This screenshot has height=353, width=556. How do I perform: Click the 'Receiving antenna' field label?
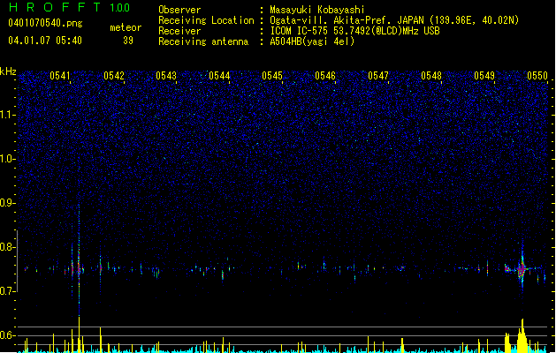(x=203, y=41)
